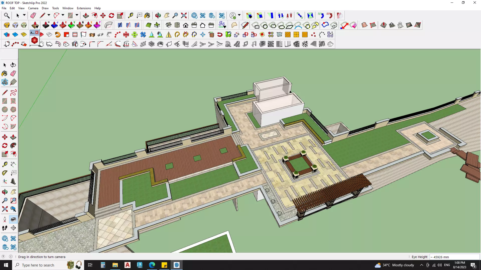Image resolution: width=481 pixels, height=270 pixels.
Task: Click the Push/Pull tool icon
Action: coord(86,15)
